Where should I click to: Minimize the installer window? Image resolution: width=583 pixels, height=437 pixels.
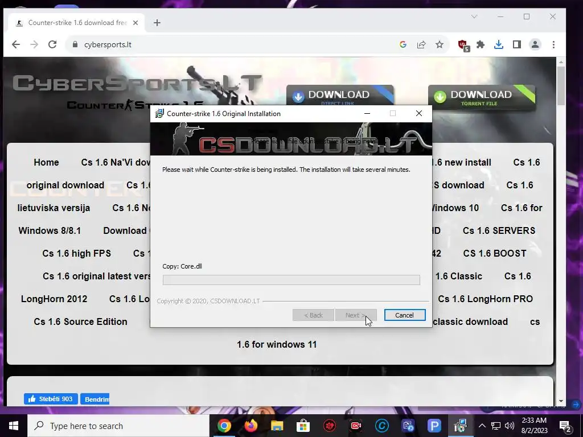367,113
